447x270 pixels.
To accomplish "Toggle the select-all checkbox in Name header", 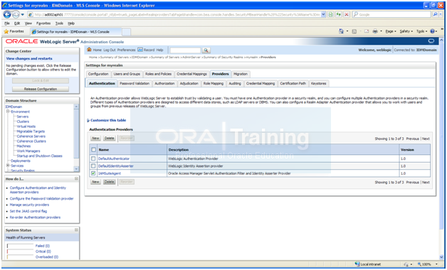I will 93,149.
